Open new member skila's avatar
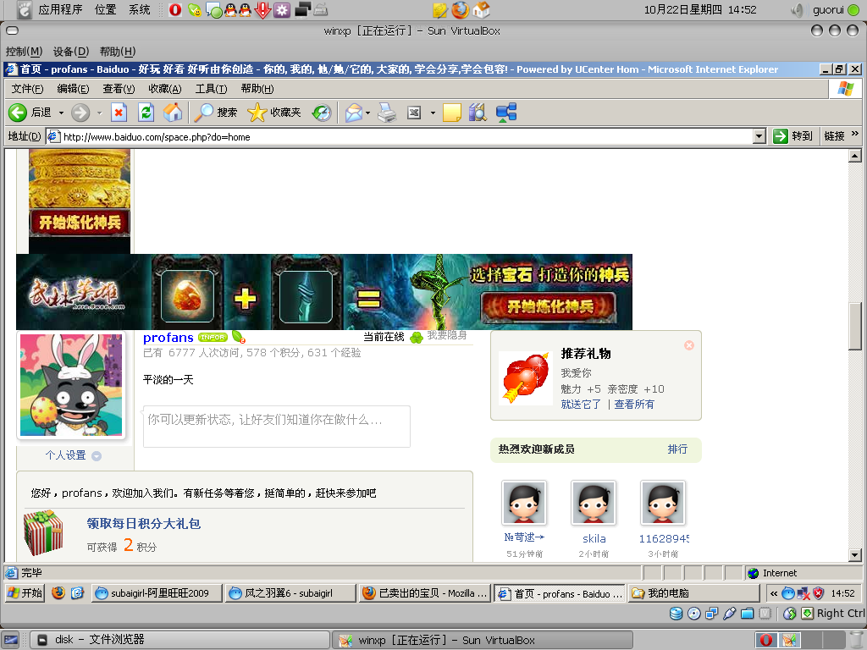This screenshot has height=650, width=867. coord(594,503)
